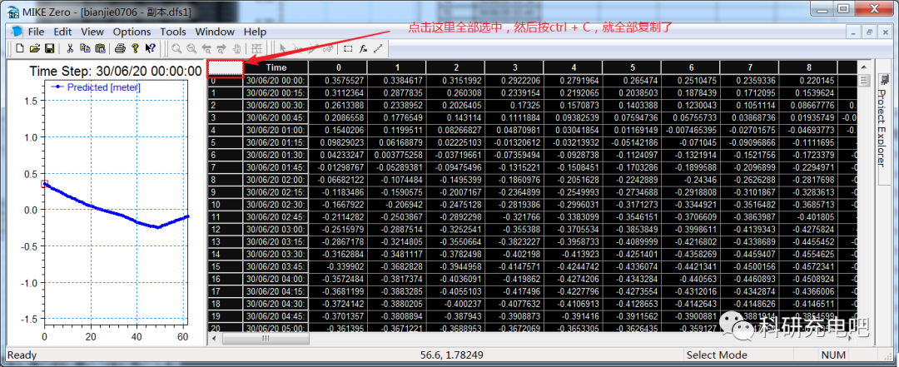Viewport: 899px width, 367px height.
Task: Open the Edit menu
Action: pos(63,32)
